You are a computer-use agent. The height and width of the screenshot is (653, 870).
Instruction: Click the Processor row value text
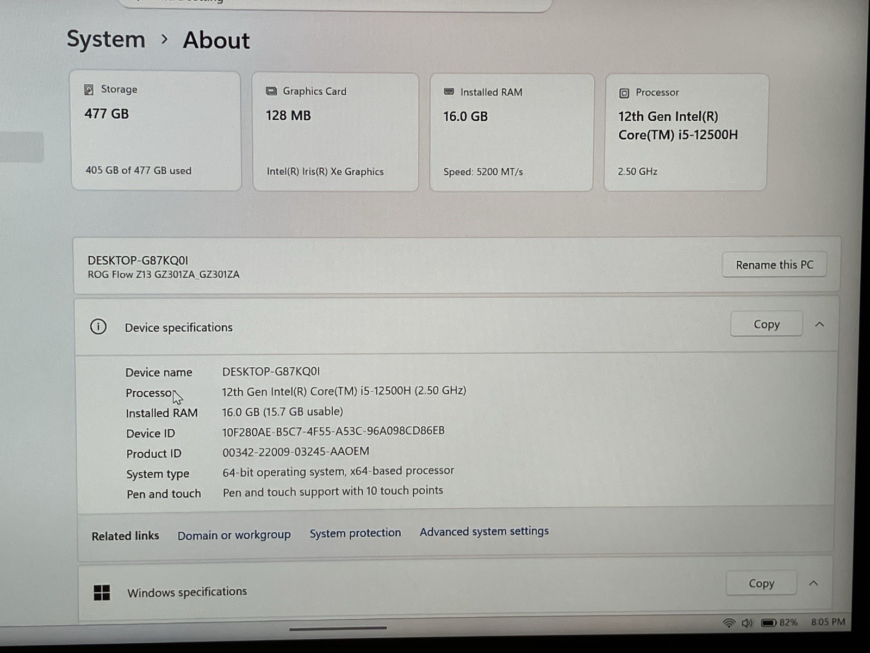point(344,391)
